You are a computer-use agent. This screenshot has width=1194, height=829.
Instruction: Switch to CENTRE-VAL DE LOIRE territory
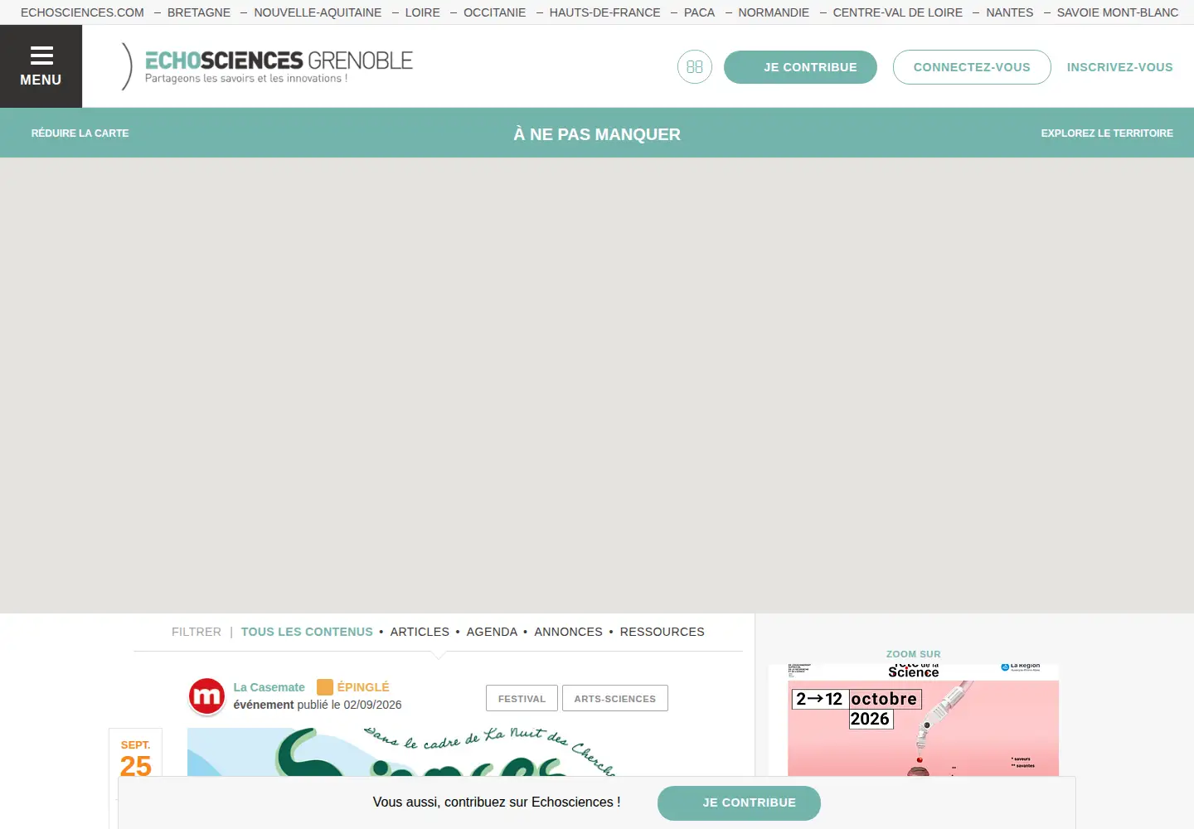coord(897,12)
